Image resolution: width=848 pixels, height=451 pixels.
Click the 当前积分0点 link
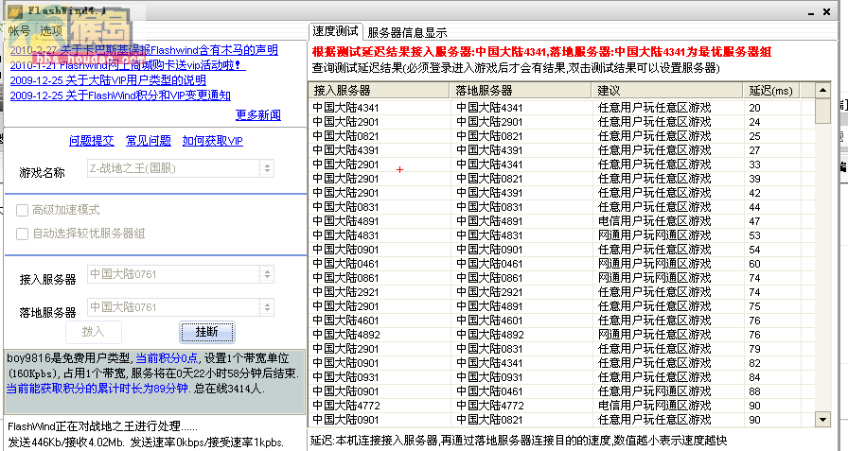[167, 358]
